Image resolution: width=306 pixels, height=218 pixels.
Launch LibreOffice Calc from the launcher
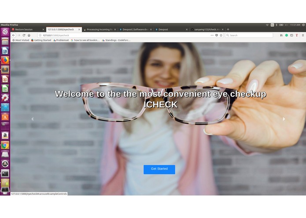pos(5,88)
